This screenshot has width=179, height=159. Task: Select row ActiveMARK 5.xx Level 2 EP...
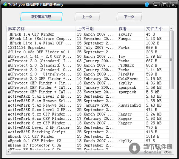point(88,110)
